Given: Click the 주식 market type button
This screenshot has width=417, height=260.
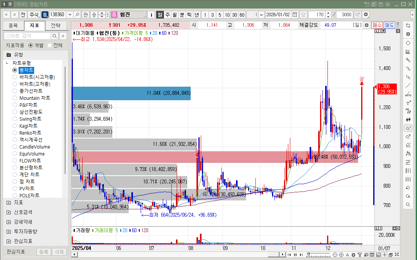Looking at the screenshot, I should 34,15.
